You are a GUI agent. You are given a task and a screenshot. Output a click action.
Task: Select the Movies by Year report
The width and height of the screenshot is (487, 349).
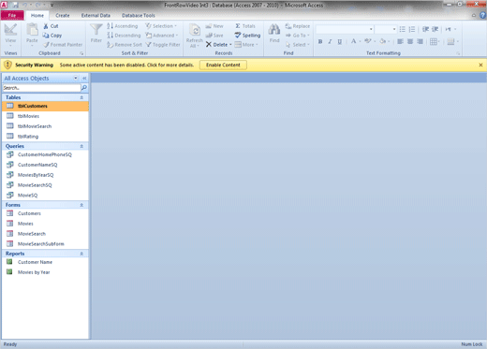click(x=45, y=272)
